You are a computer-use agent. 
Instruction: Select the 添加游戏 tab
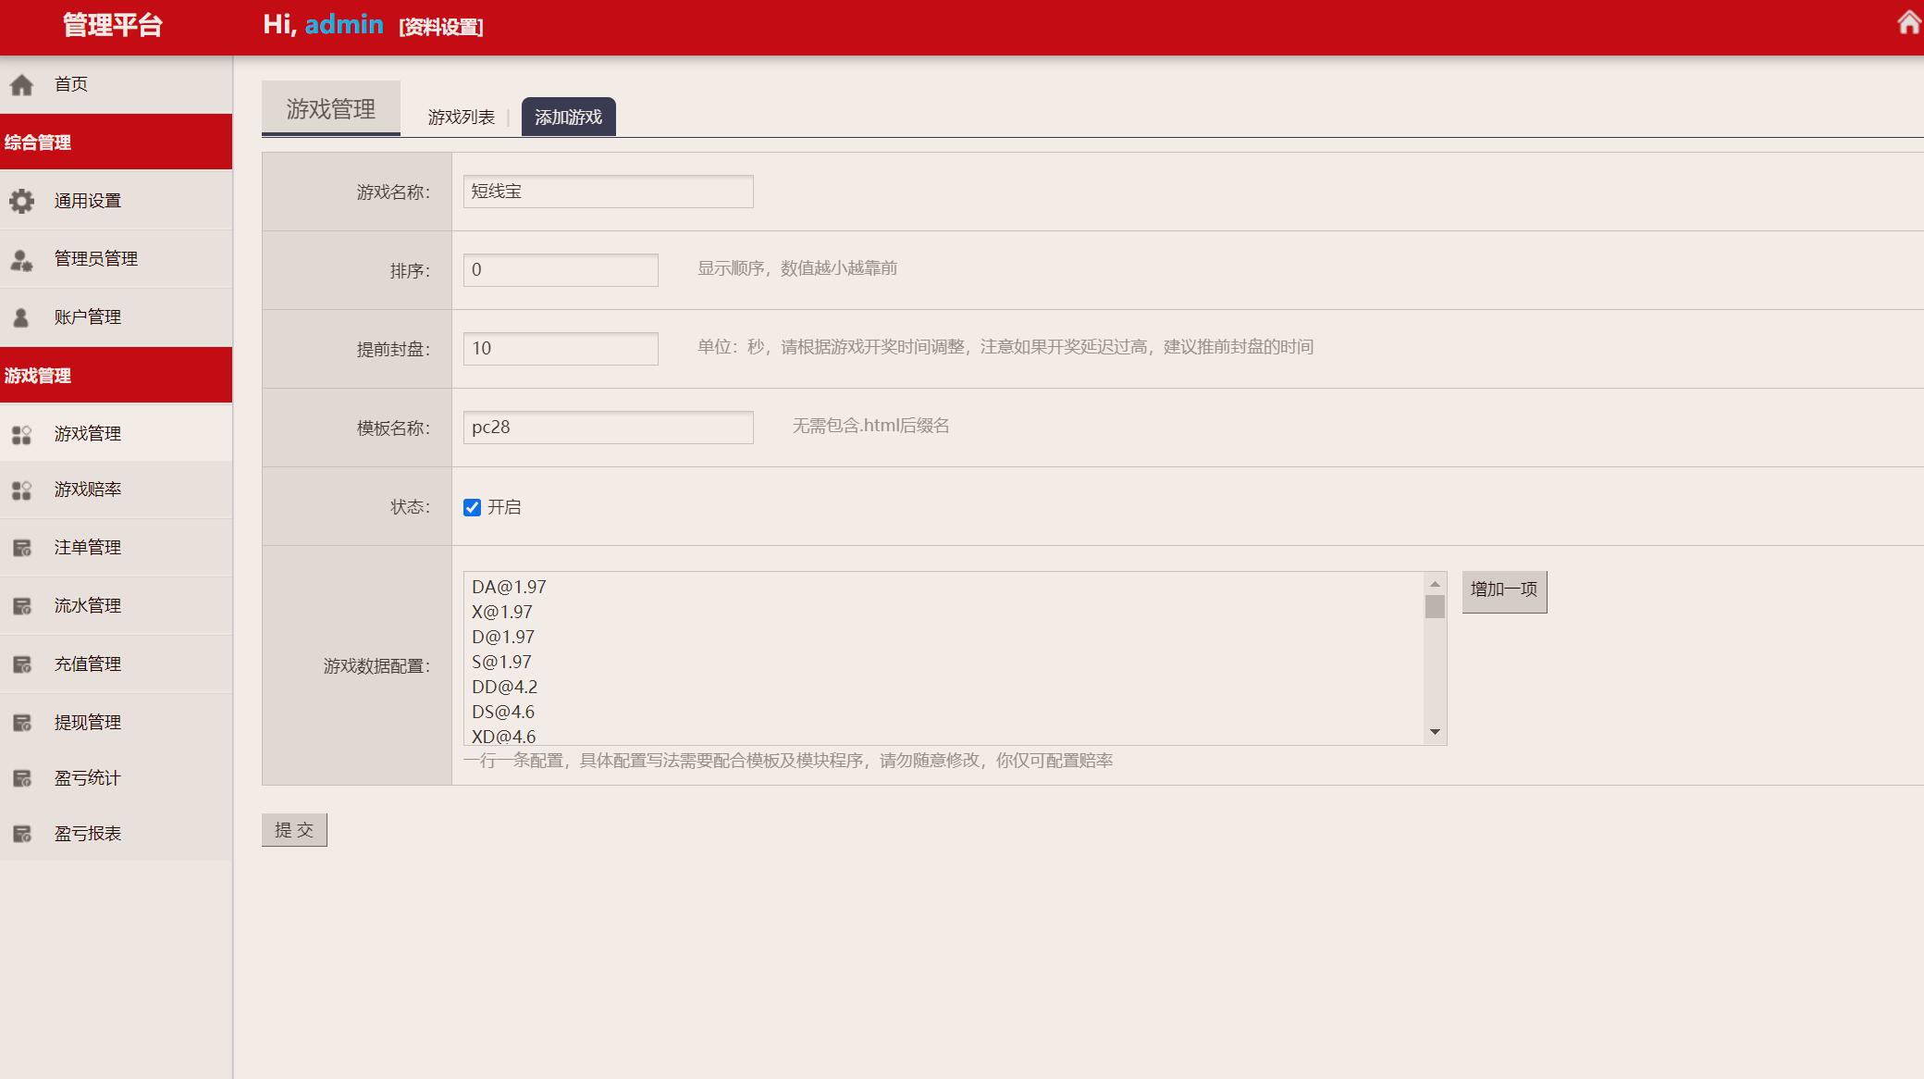tap(568, 118)
